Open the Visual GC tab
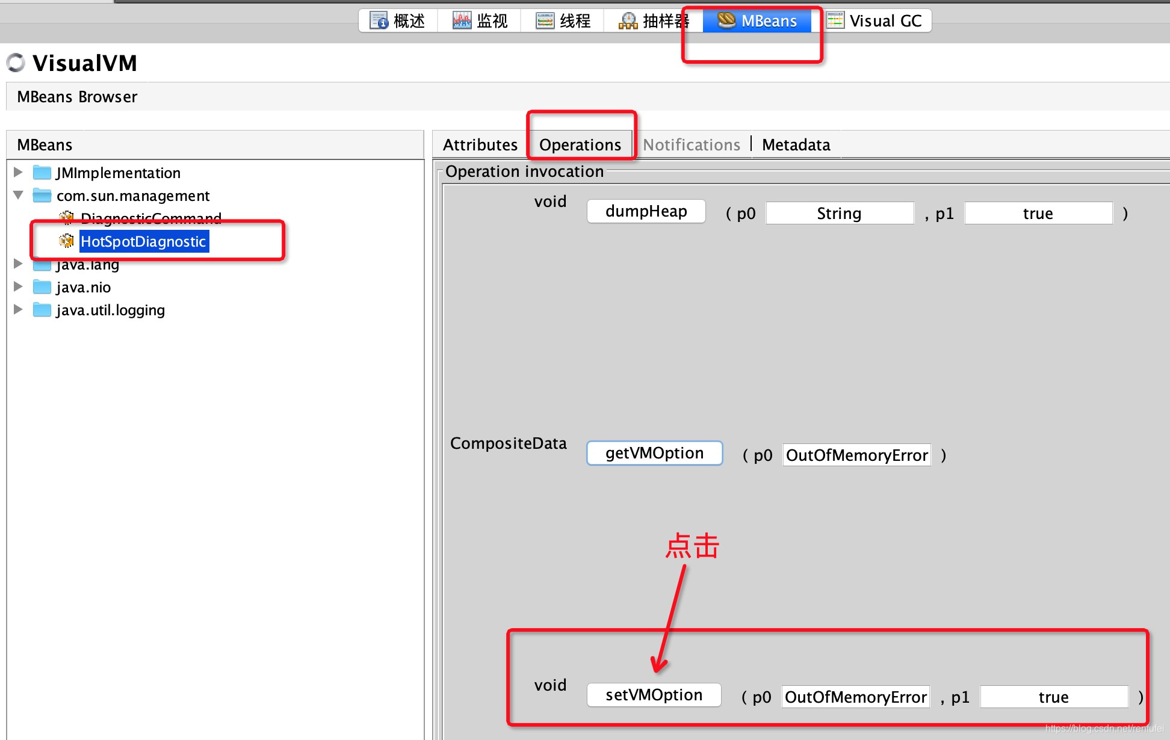Viewport: 1170px width, 740px height. point(874,21)
